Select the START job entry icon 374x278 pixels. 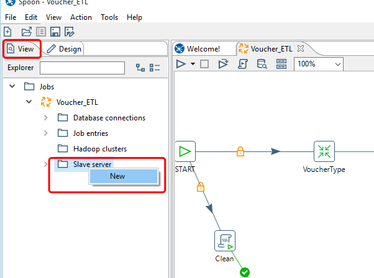tap(185, 151)
